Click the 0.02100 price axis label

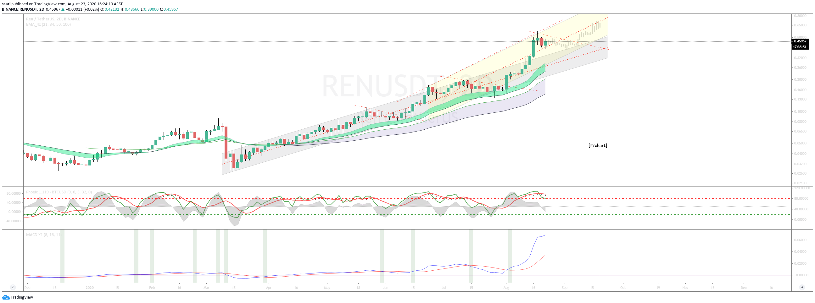tap(800, 183)
